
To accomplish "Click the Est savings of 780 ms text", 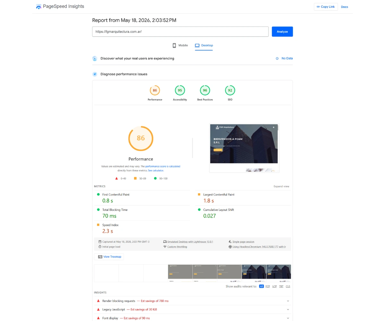I will 155,301.
